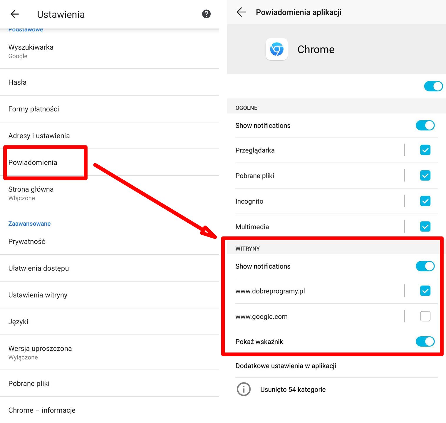Enable notifications for www.google.com
The height and width of the screenshot is (423, 446).
pyautogui.click(x=425, y=316)
